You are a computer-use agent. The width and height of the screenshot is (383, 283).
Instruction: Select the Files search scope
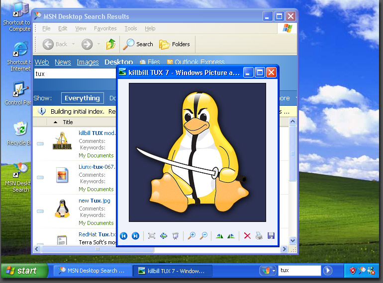[150, 62]
